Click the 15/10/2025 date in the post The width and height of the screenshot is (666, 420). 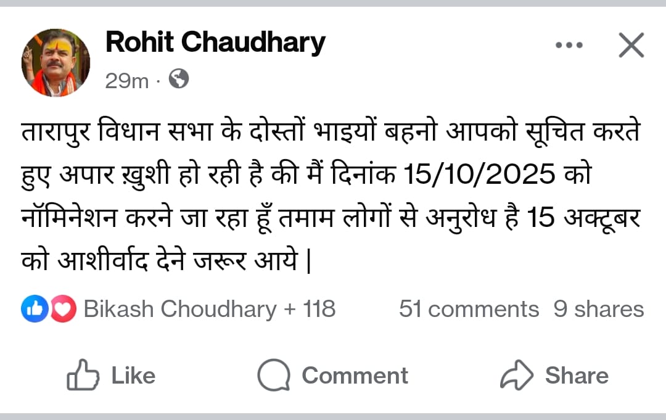(x=479, y=176)
